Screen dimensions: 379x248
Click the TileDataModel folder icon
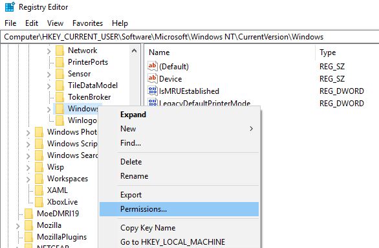coord(60,85)
